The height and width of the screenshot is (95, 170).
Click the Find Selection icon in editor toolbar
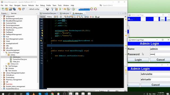[65, 17]
